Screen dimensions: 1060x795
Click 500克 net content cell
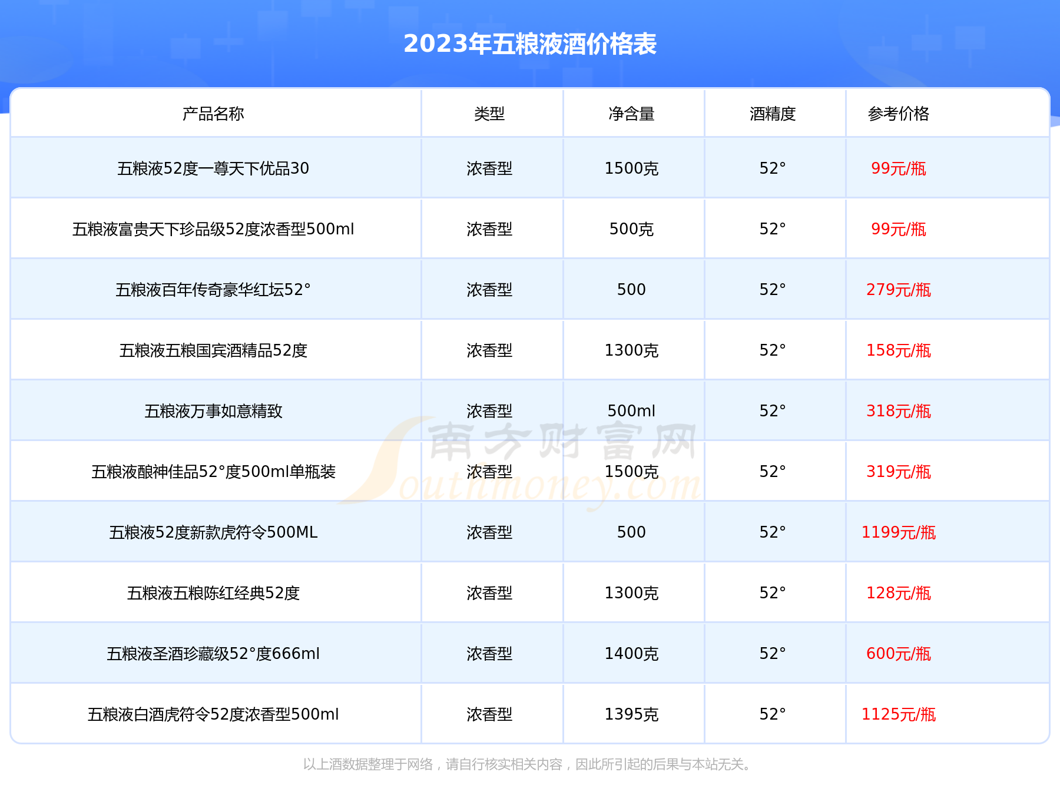coord(631,229)
